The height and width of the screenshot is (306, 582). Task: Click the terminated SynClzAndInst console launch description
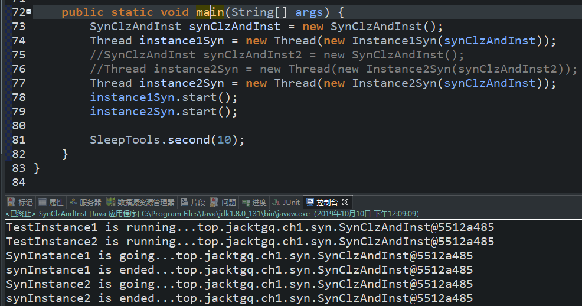[x=212, y=214]
